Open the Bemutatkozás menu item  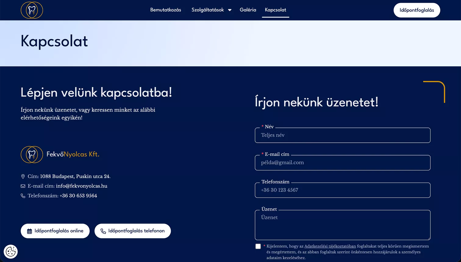click(x=166, y=10)
